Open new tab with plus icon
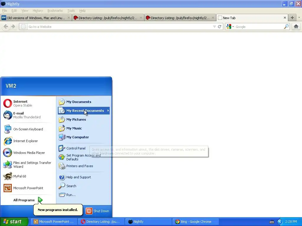 292,18
